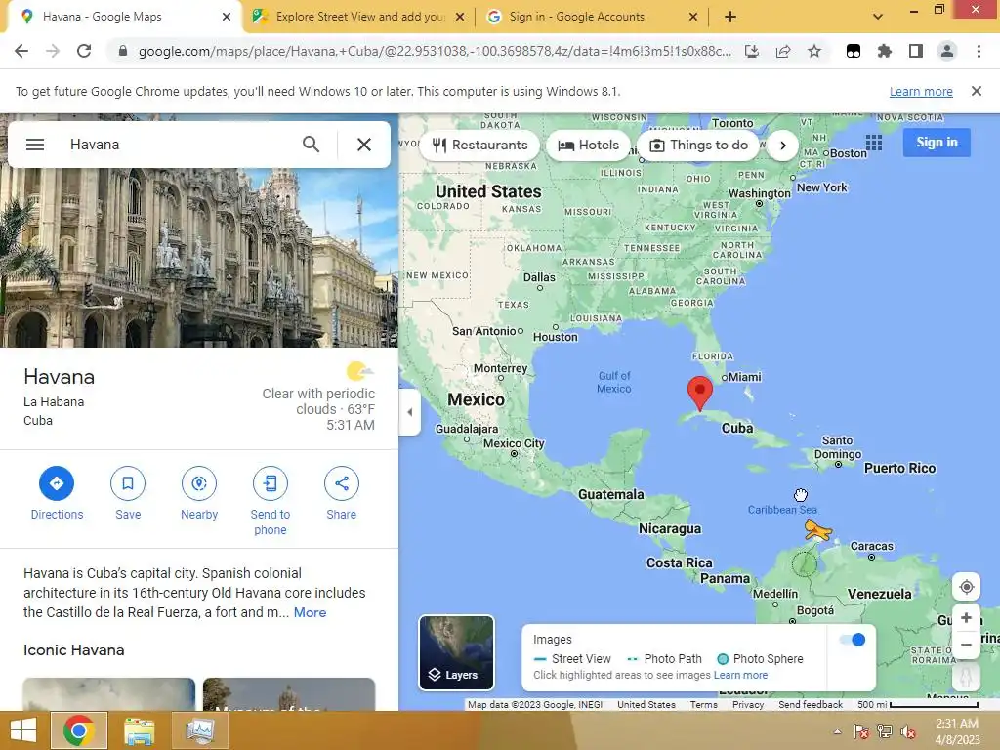Show more category chips arrow

(x=783, y=146)
